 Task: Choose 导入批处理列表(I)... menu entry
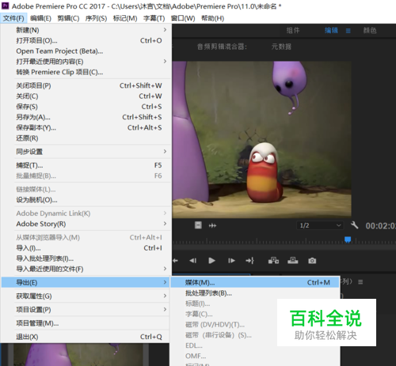pyautogui.click(x=86, y=258)
